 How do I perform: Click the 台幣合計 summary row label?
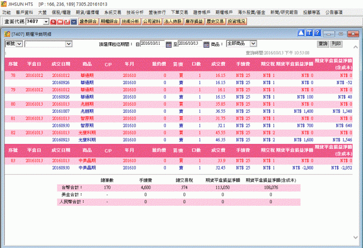point(72,188)
